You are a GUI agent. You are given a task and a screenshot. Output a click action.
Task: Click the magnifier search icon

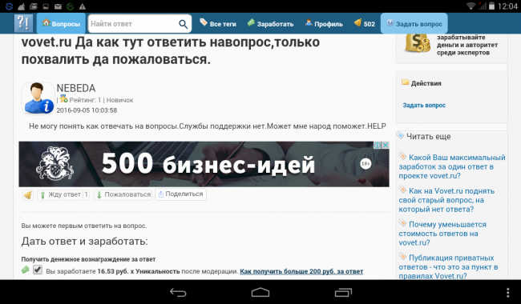click(x=183, y=24)
